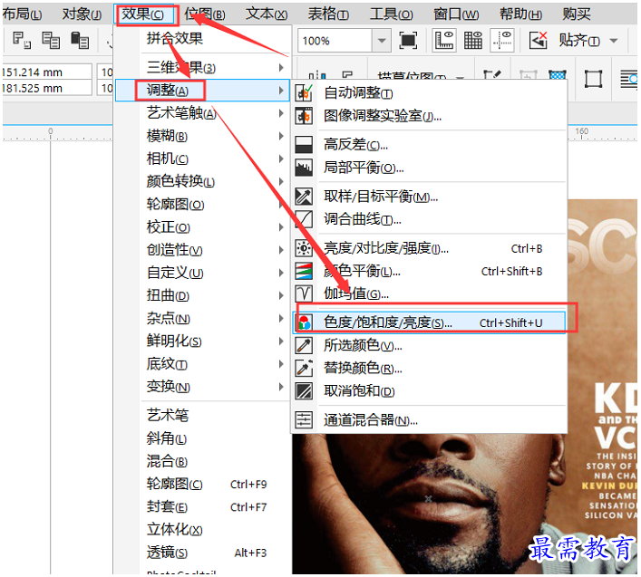The image size is (641, 577).
Task: Click the 高反差 (Contrast Enhancement) icon
Action: [304, 145]
